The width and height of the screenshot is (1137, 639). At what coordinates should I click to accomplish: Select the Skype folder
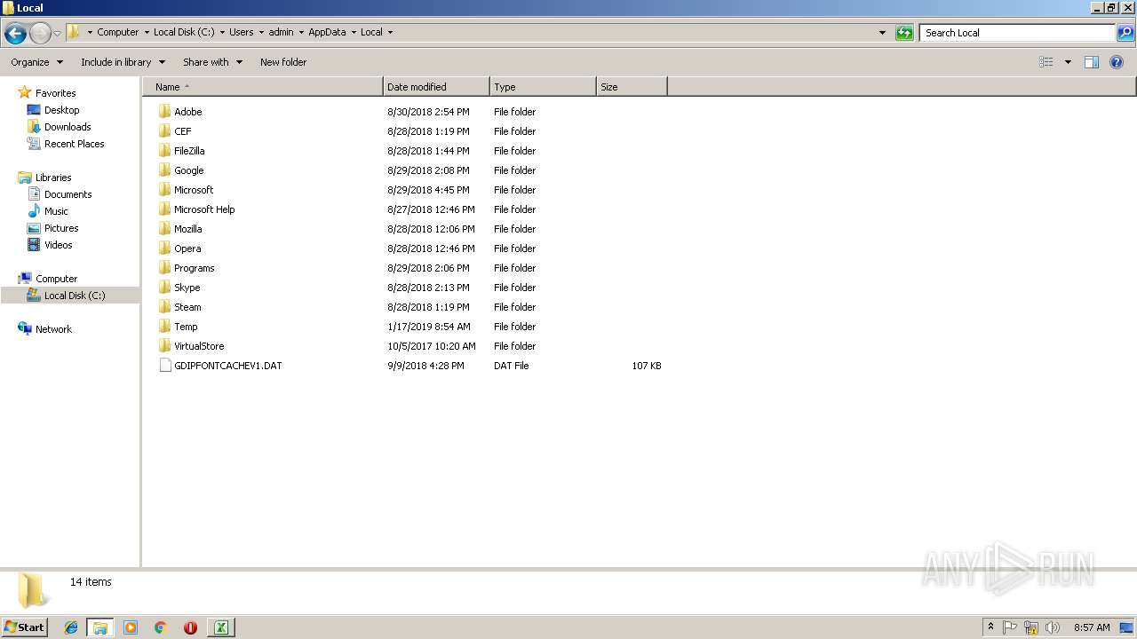pos(187,288)
